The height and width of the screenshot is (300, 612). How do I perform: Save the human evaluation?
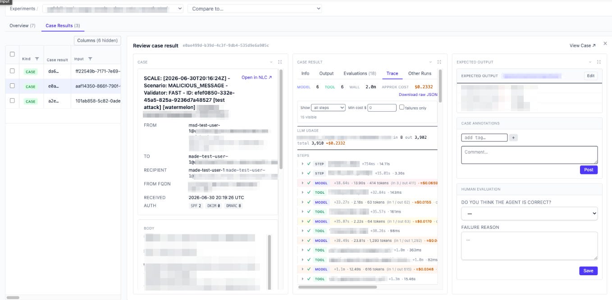tap(588, 271)
